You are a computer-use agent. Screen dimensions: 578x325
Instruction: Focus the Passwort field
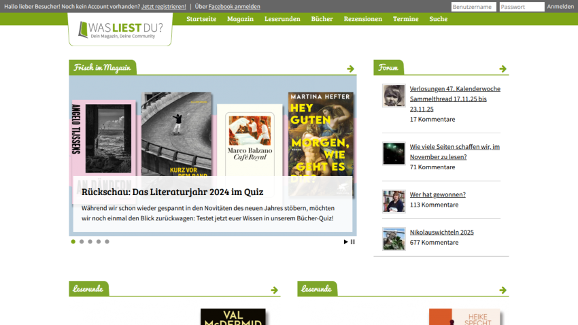tap(522, 7)
